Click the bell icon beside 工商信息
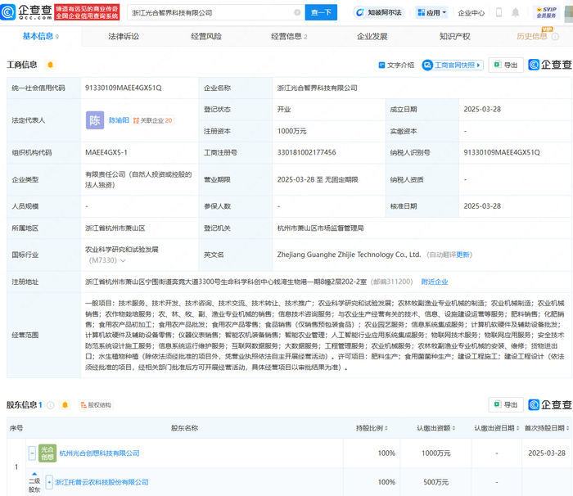Image resolution: width=573 pixels, height=496 pixels. point(51,65)
